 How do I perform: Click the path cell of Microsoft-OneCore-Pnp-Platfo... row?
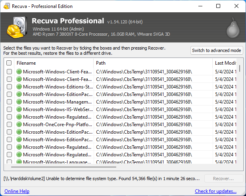pyautogui.click(x=153, y=125)
